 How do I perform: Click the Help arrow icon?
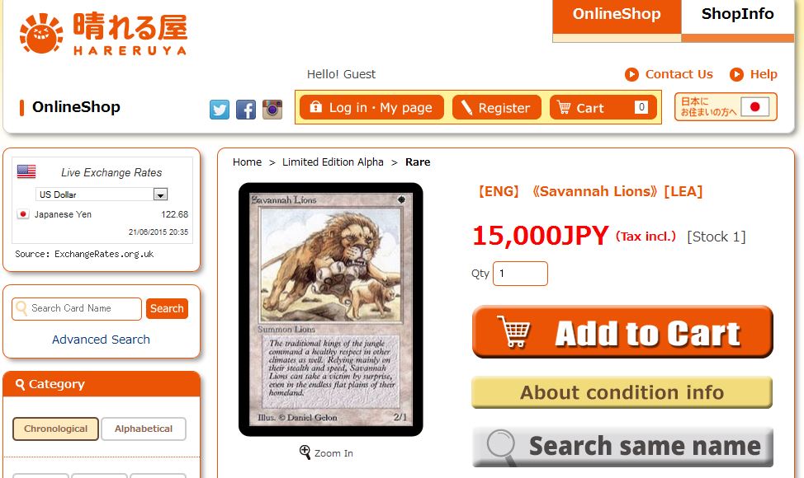(736, 75)
